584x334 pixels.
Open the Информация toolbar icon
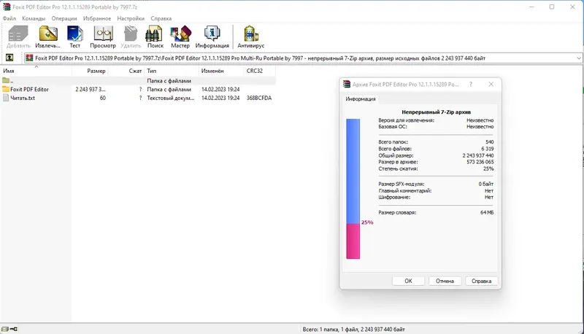coord(212,34)
